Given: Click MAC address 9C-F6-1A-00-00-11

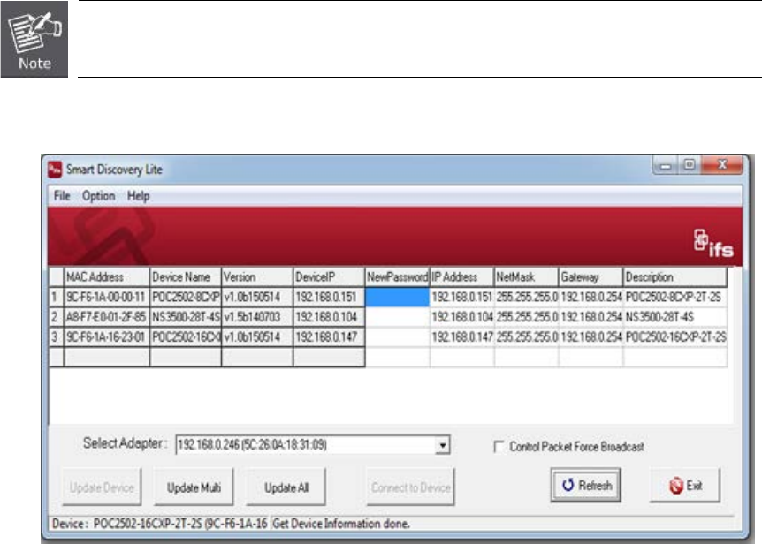Looking at the screenshot, I should point(106,297).
